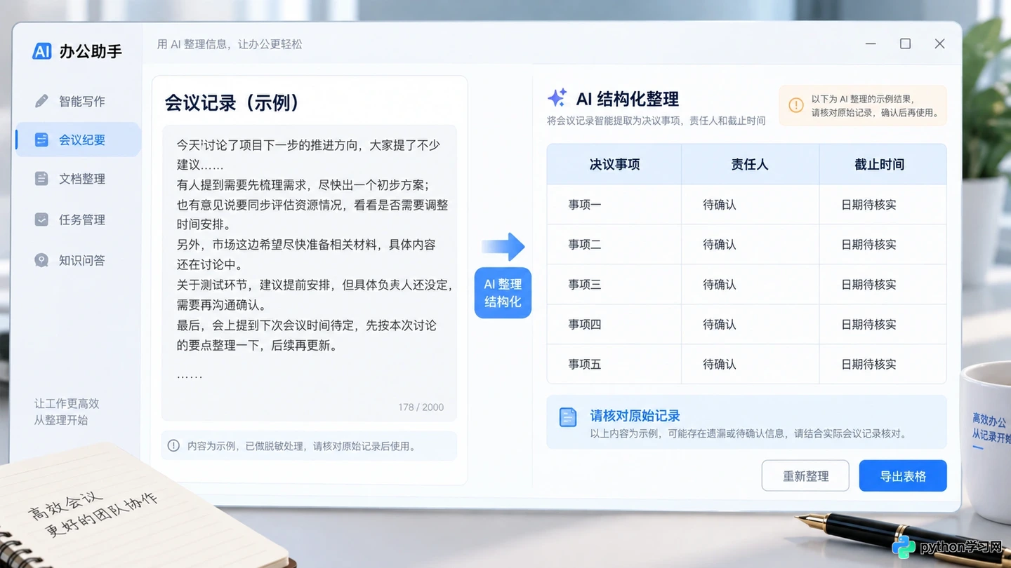1011x568 pixels.
Task: Select the 事项五 table cell
Action: 614,365
